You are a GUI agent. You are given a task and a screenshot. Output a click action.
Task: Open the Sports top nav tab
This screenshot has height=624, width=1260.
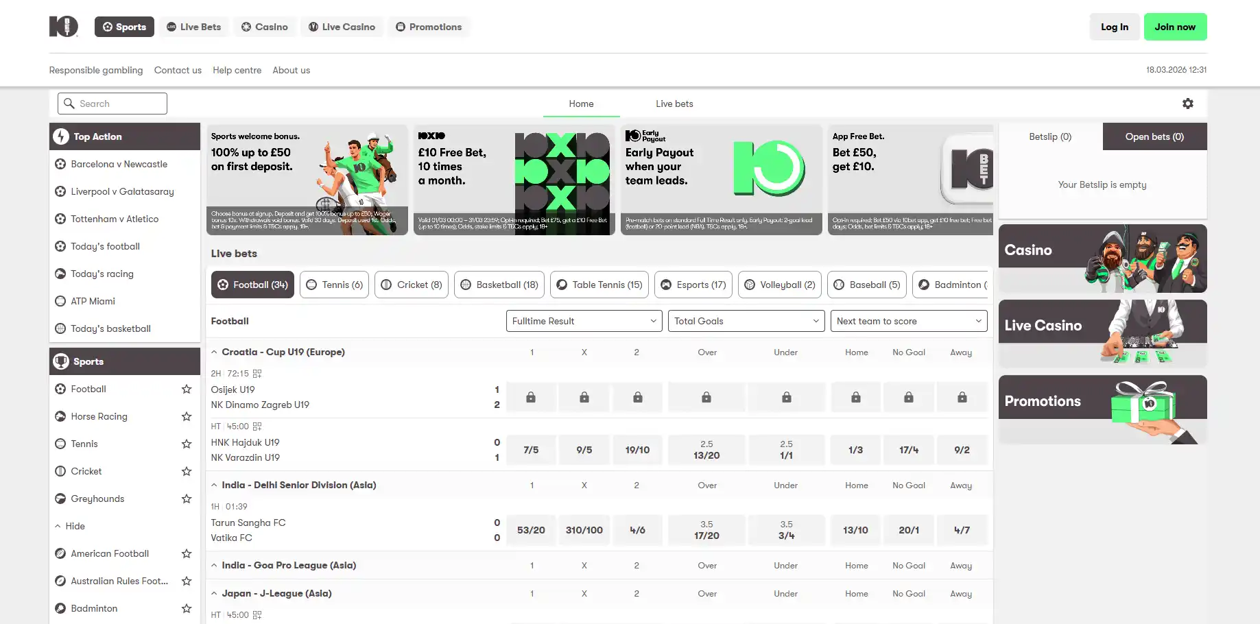pos(124,27)
